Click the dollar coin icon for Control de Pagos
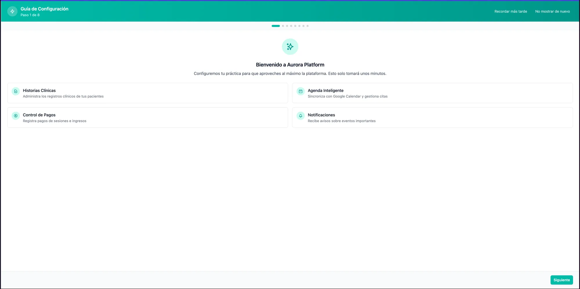This screenshot has height=289, width=580. [x=16, y=116]
